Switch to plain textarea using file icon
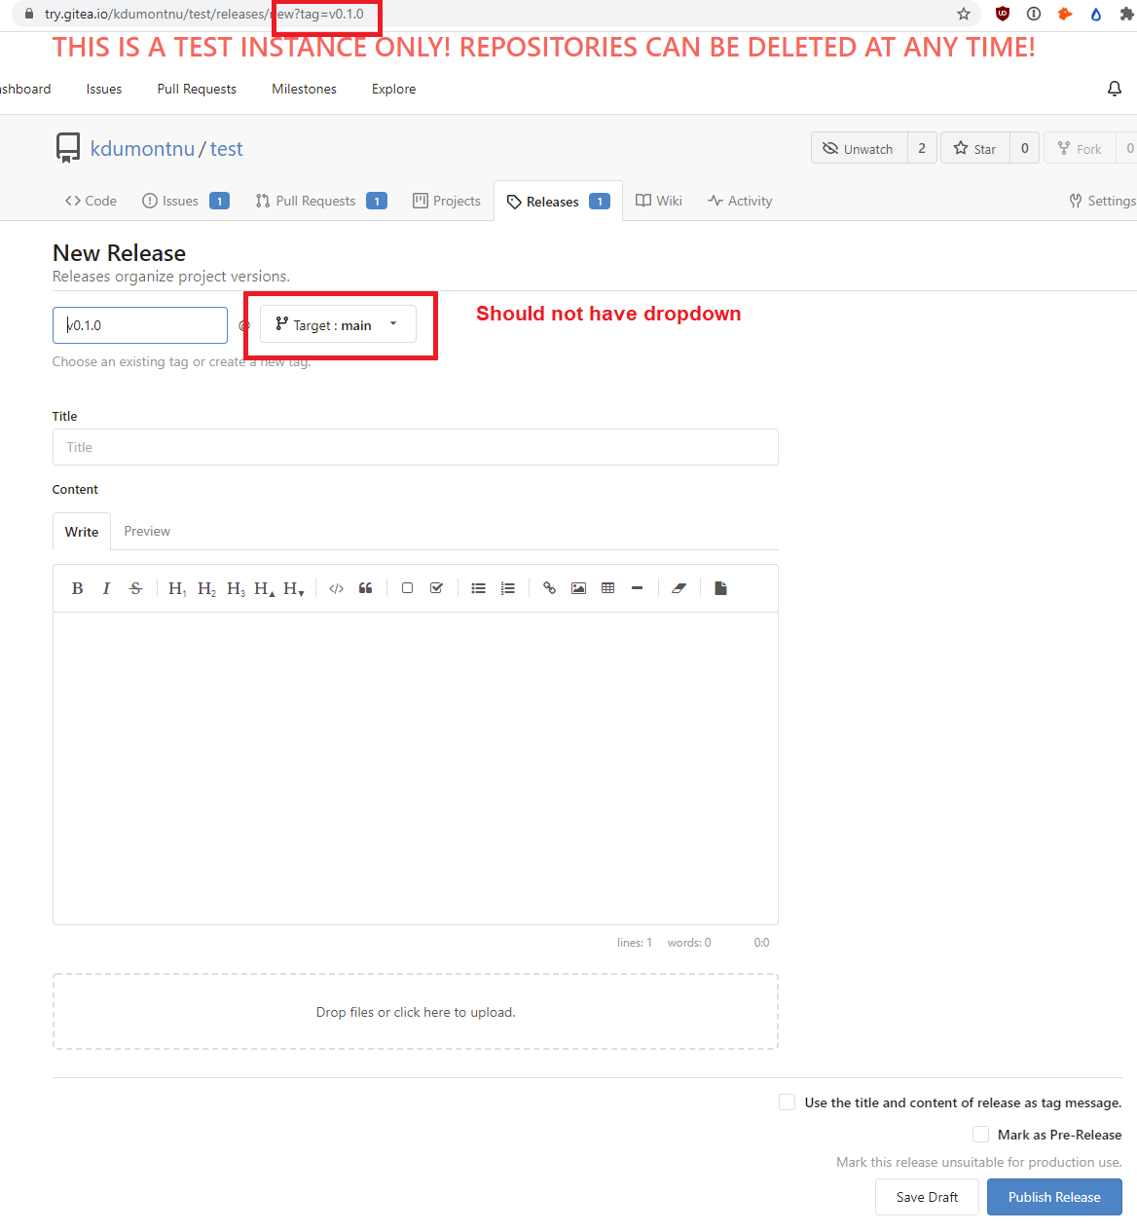1137x1232 pixels. [x=720, y=588]
